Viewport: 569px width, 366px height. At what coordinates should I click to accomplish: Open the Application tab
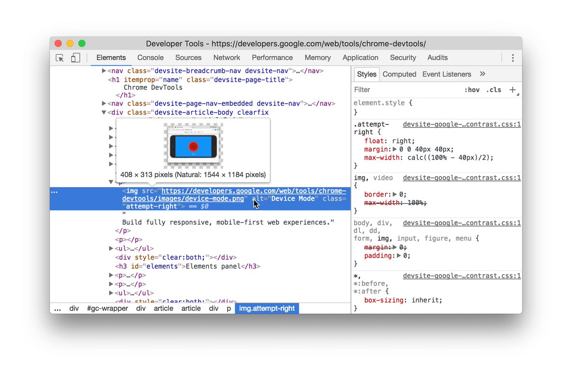point(360,58)
